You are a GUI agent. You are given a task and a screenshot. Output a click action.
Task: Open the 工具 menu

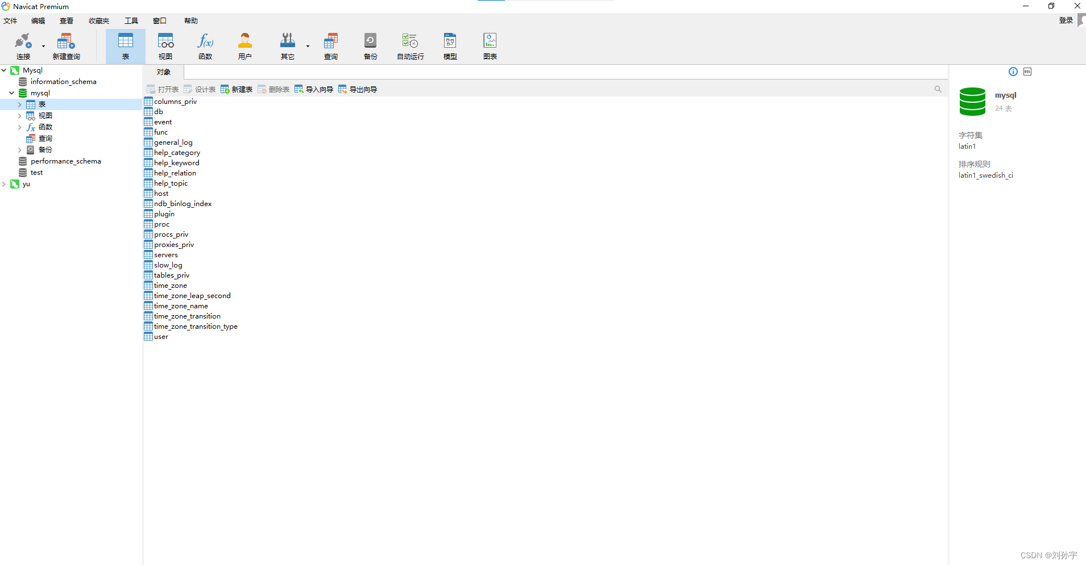click(x=131, y=21)
